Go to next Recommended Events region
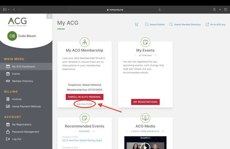230x149 pixels. pyautogui.click(x=94, y=131)
